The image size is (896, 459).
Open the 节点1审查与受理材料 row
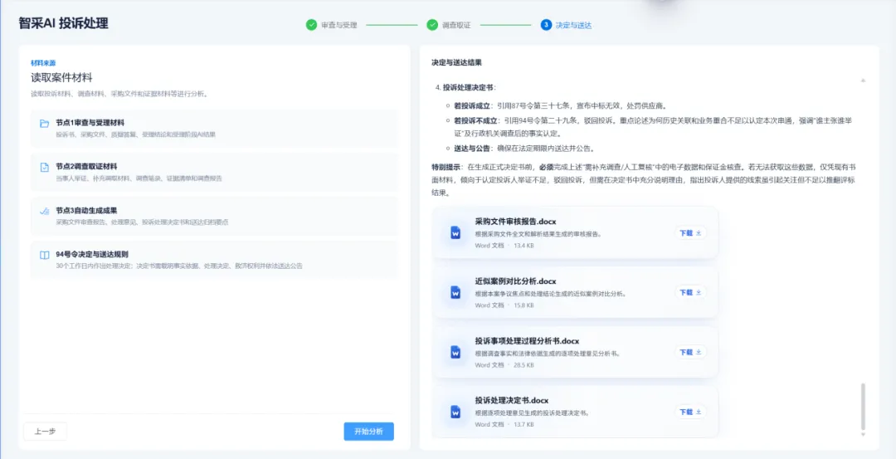coord(214,128)
